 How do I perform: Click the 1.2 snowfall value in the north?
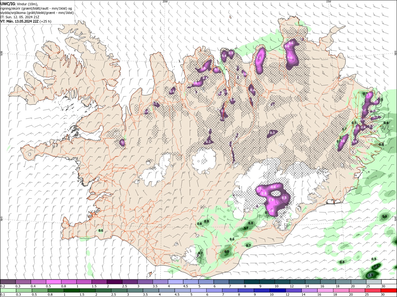(259, 58)
